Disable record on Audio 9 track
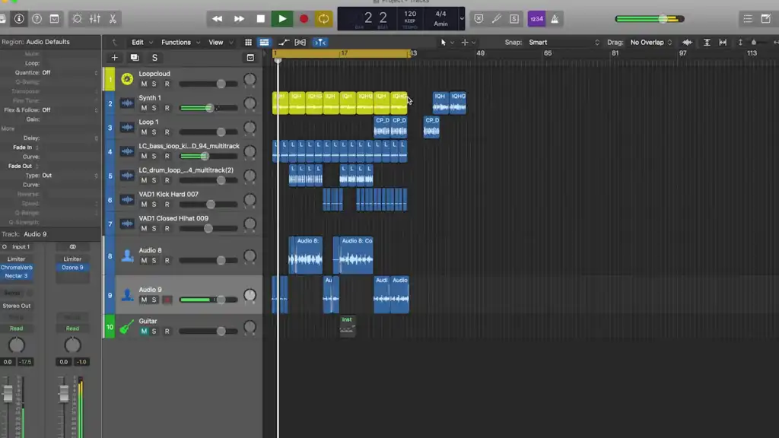This screenshot has width=779, height=438. (x=167, y=300)
